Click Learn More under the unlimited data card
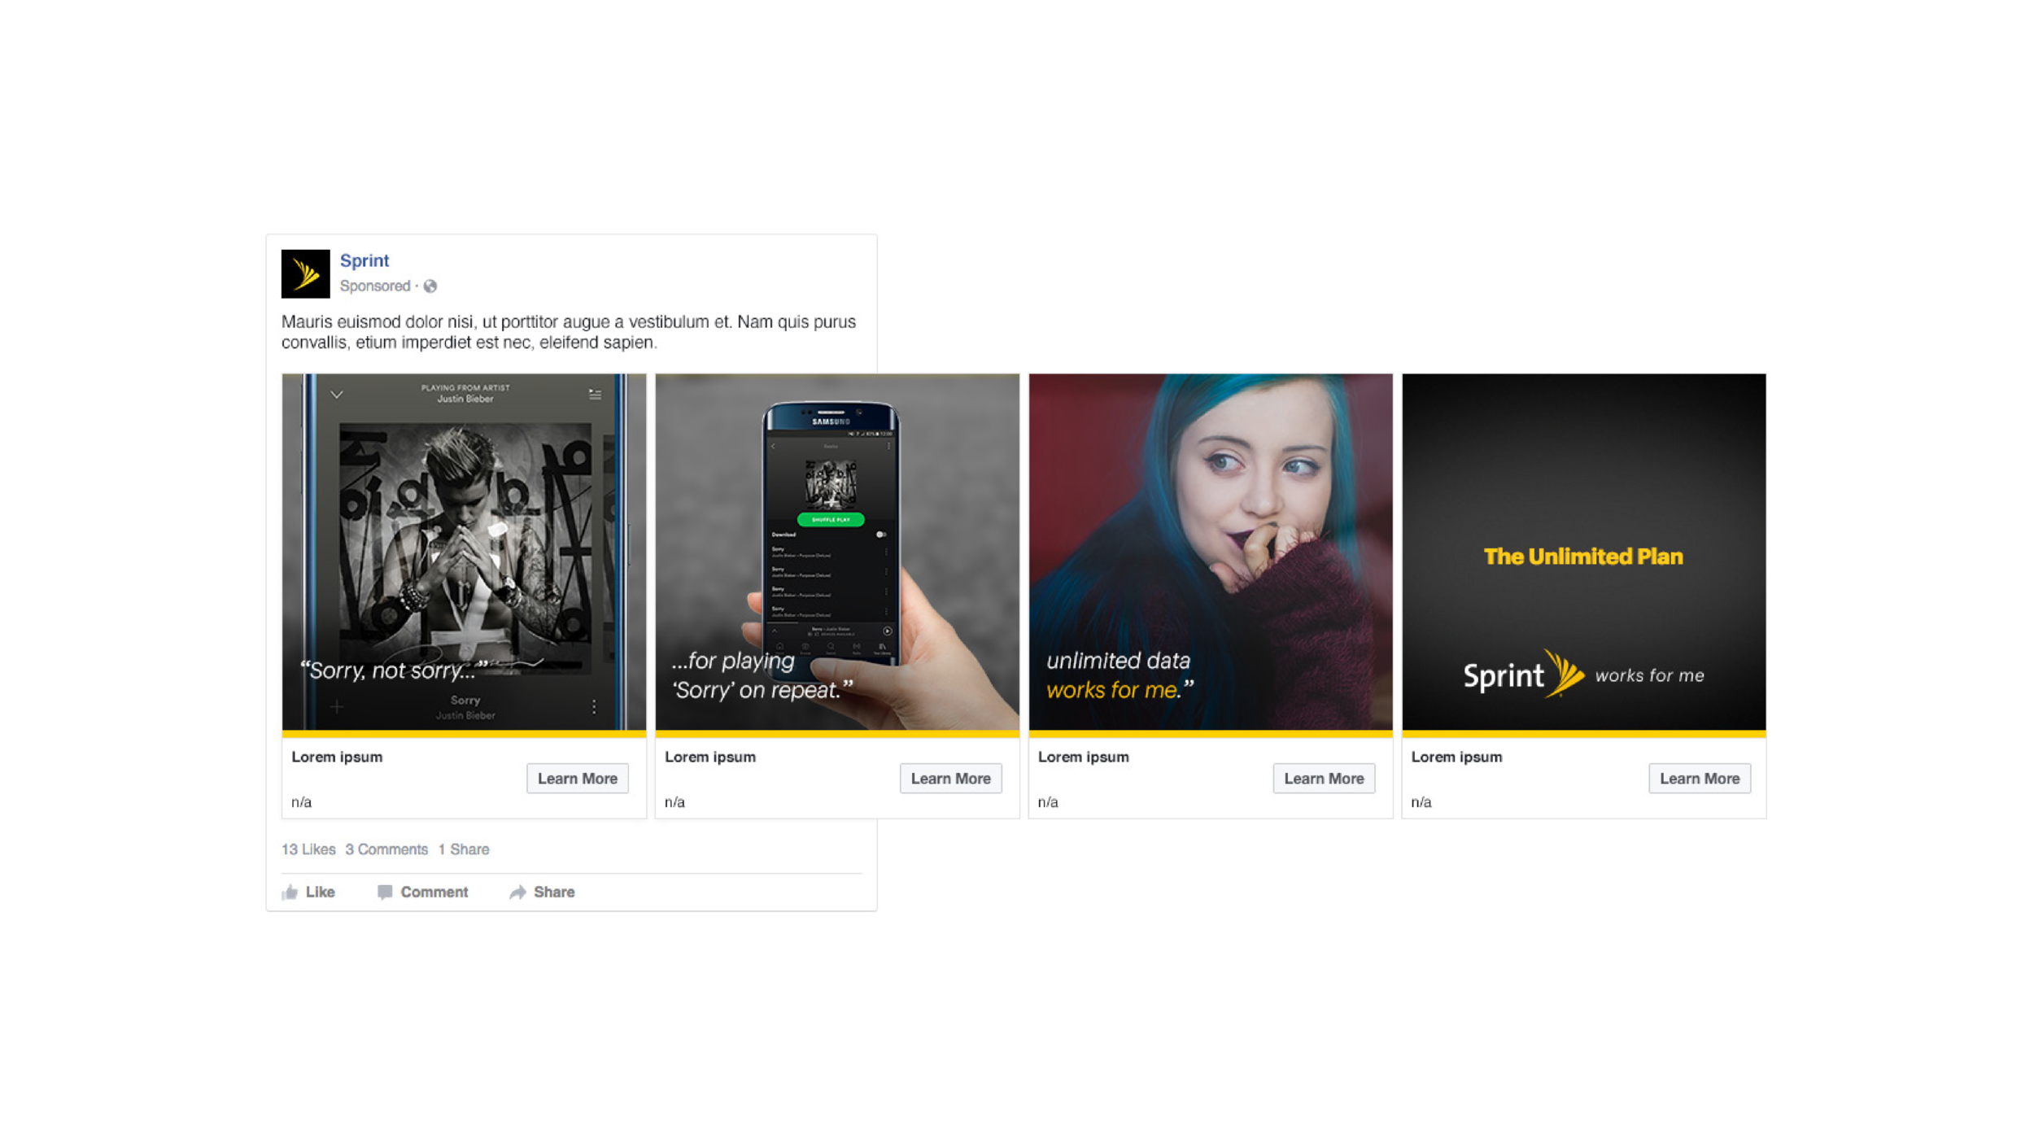Image resolution: width=2034 pixels, height=1144 pixels. click(x=1325, y=779)
